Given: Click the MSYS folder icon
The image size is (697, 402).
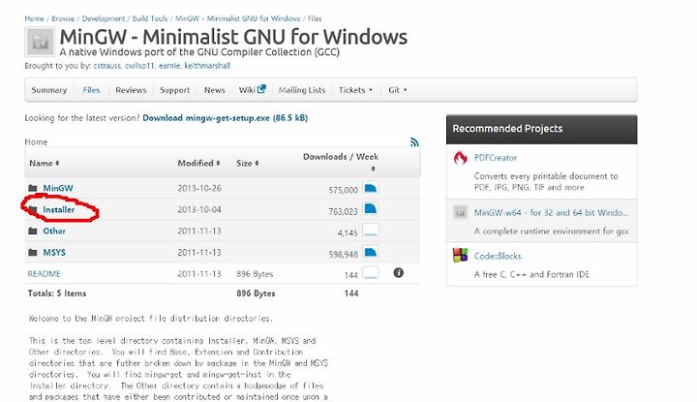Looking at the screenshot, I should coord(33,252).
